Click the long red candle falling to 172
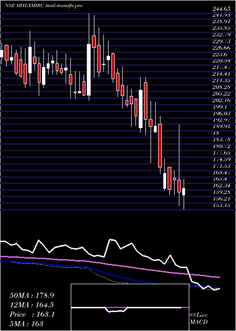The height and width of the screenshot is (331, 236). click(x=160, y=146)
